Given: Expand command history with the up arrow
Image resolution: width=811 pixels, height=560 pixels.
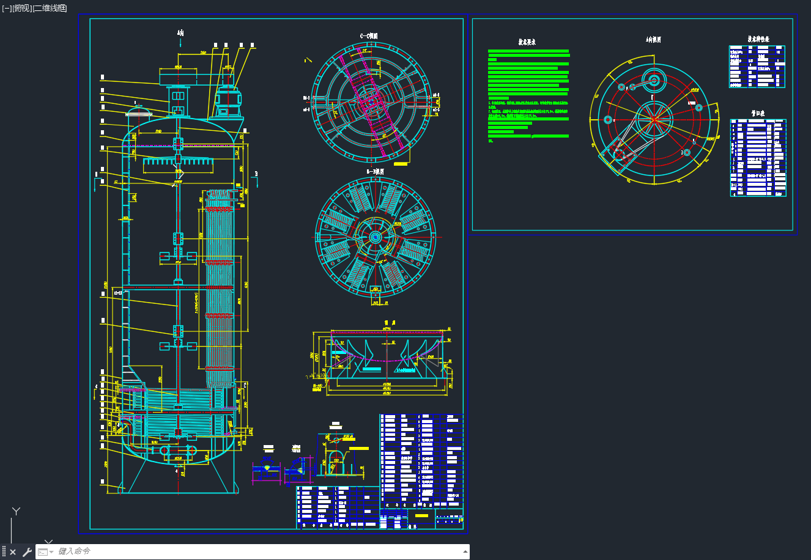Looking at the screenshot, I should [465, 551].
